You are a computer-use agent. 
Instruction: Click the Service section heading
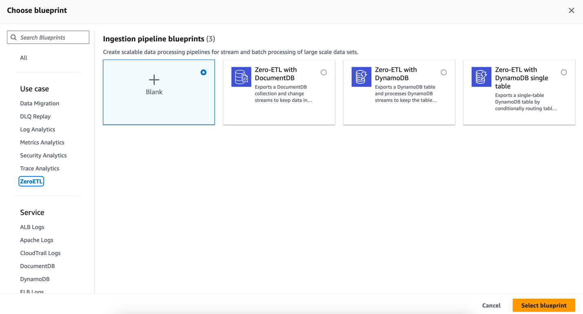[32, 213]
